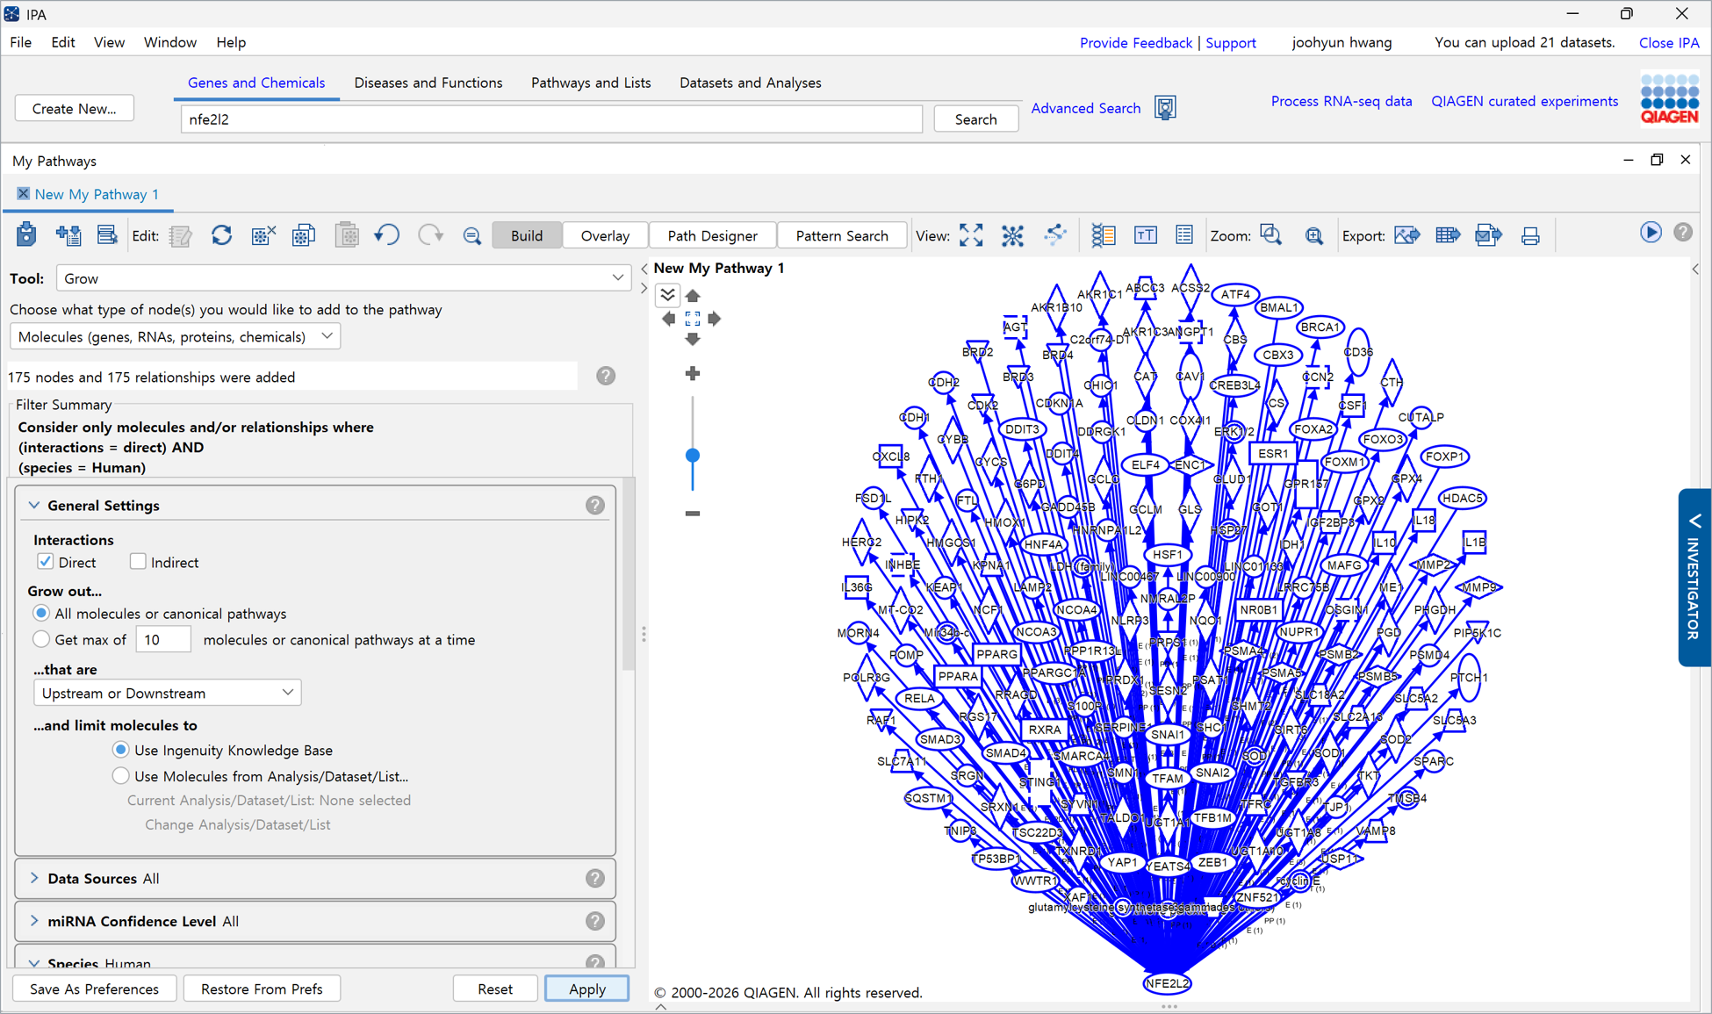Click the refresh icon in Edit tools
Image resolution: width=1712 pixels, height=1014 pixels.
click(221, 235)
